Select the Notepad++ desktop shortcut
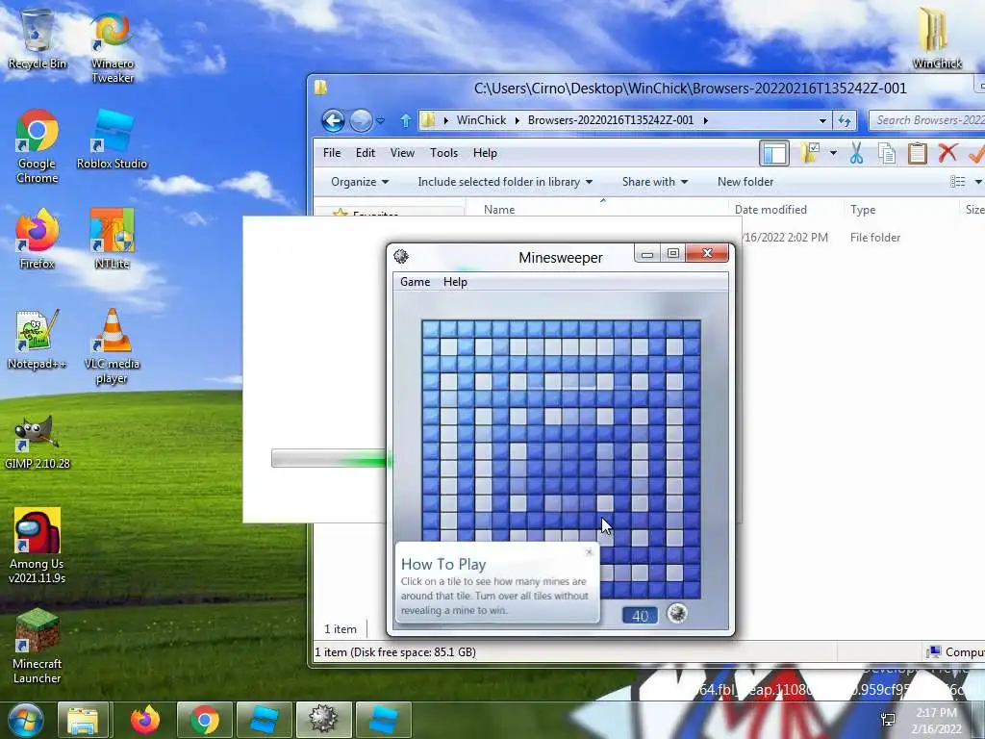Image resolution: width=985 pixels, height=739 pixels. click(38, 340)
